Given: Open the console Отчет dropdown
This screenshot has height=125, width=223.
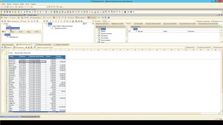Looking at the screenshot, I should tap(13, 18).
